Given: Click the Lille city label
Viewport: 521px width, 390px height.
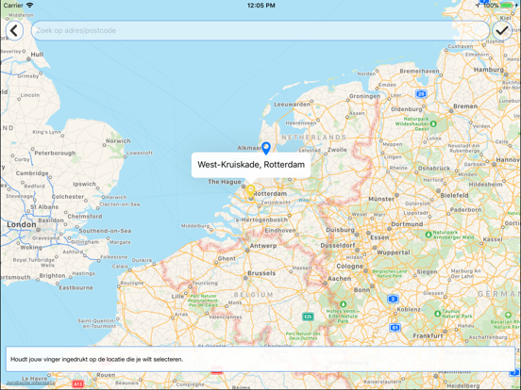Looking at the screenshot, I should click(x=177, y=296).
